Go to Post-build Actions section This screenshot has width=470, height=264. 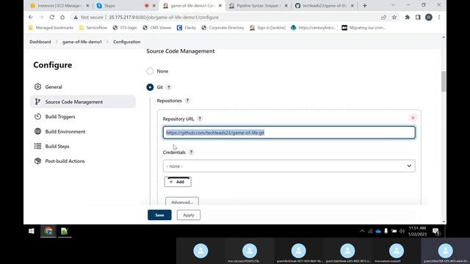tap(83, 161)
